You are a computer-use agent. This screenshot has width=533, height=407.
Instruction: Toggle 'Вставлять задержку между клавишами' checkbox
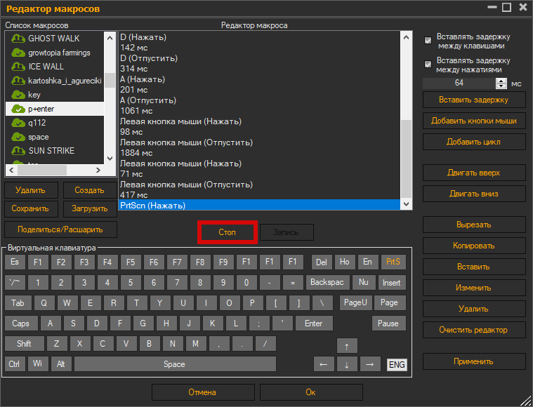click(x=428, y=41)
